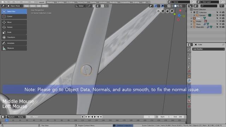226x127 pixels.
Task: Open the Modifiers properties tab
Action: pyautogui.click(x=189, y=81)
